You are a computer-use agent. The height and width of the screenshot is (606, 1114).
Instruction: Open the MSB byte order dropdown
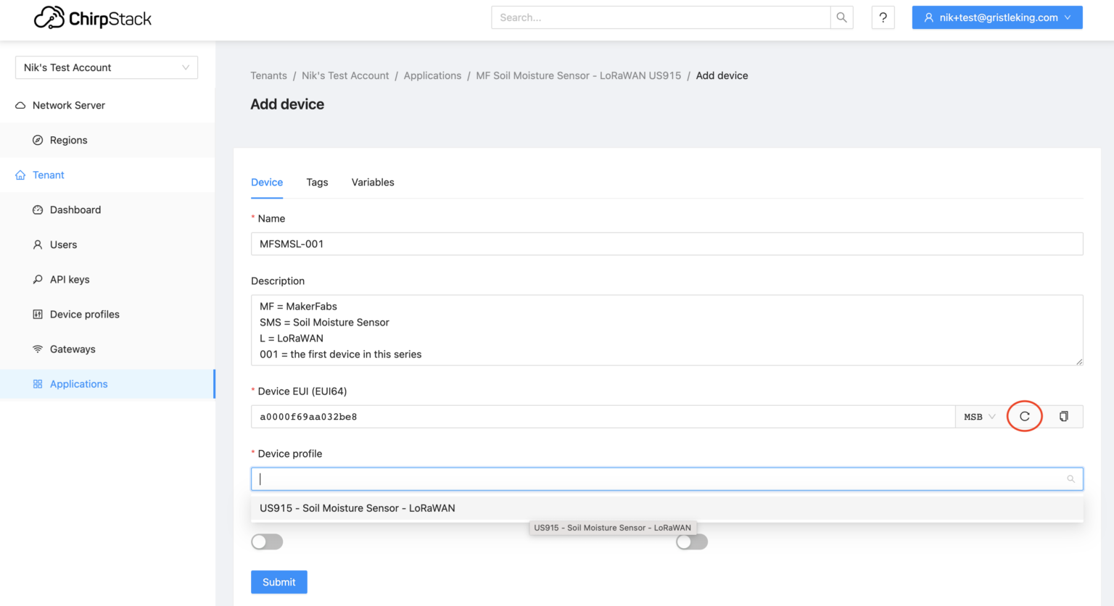(979, 416)
